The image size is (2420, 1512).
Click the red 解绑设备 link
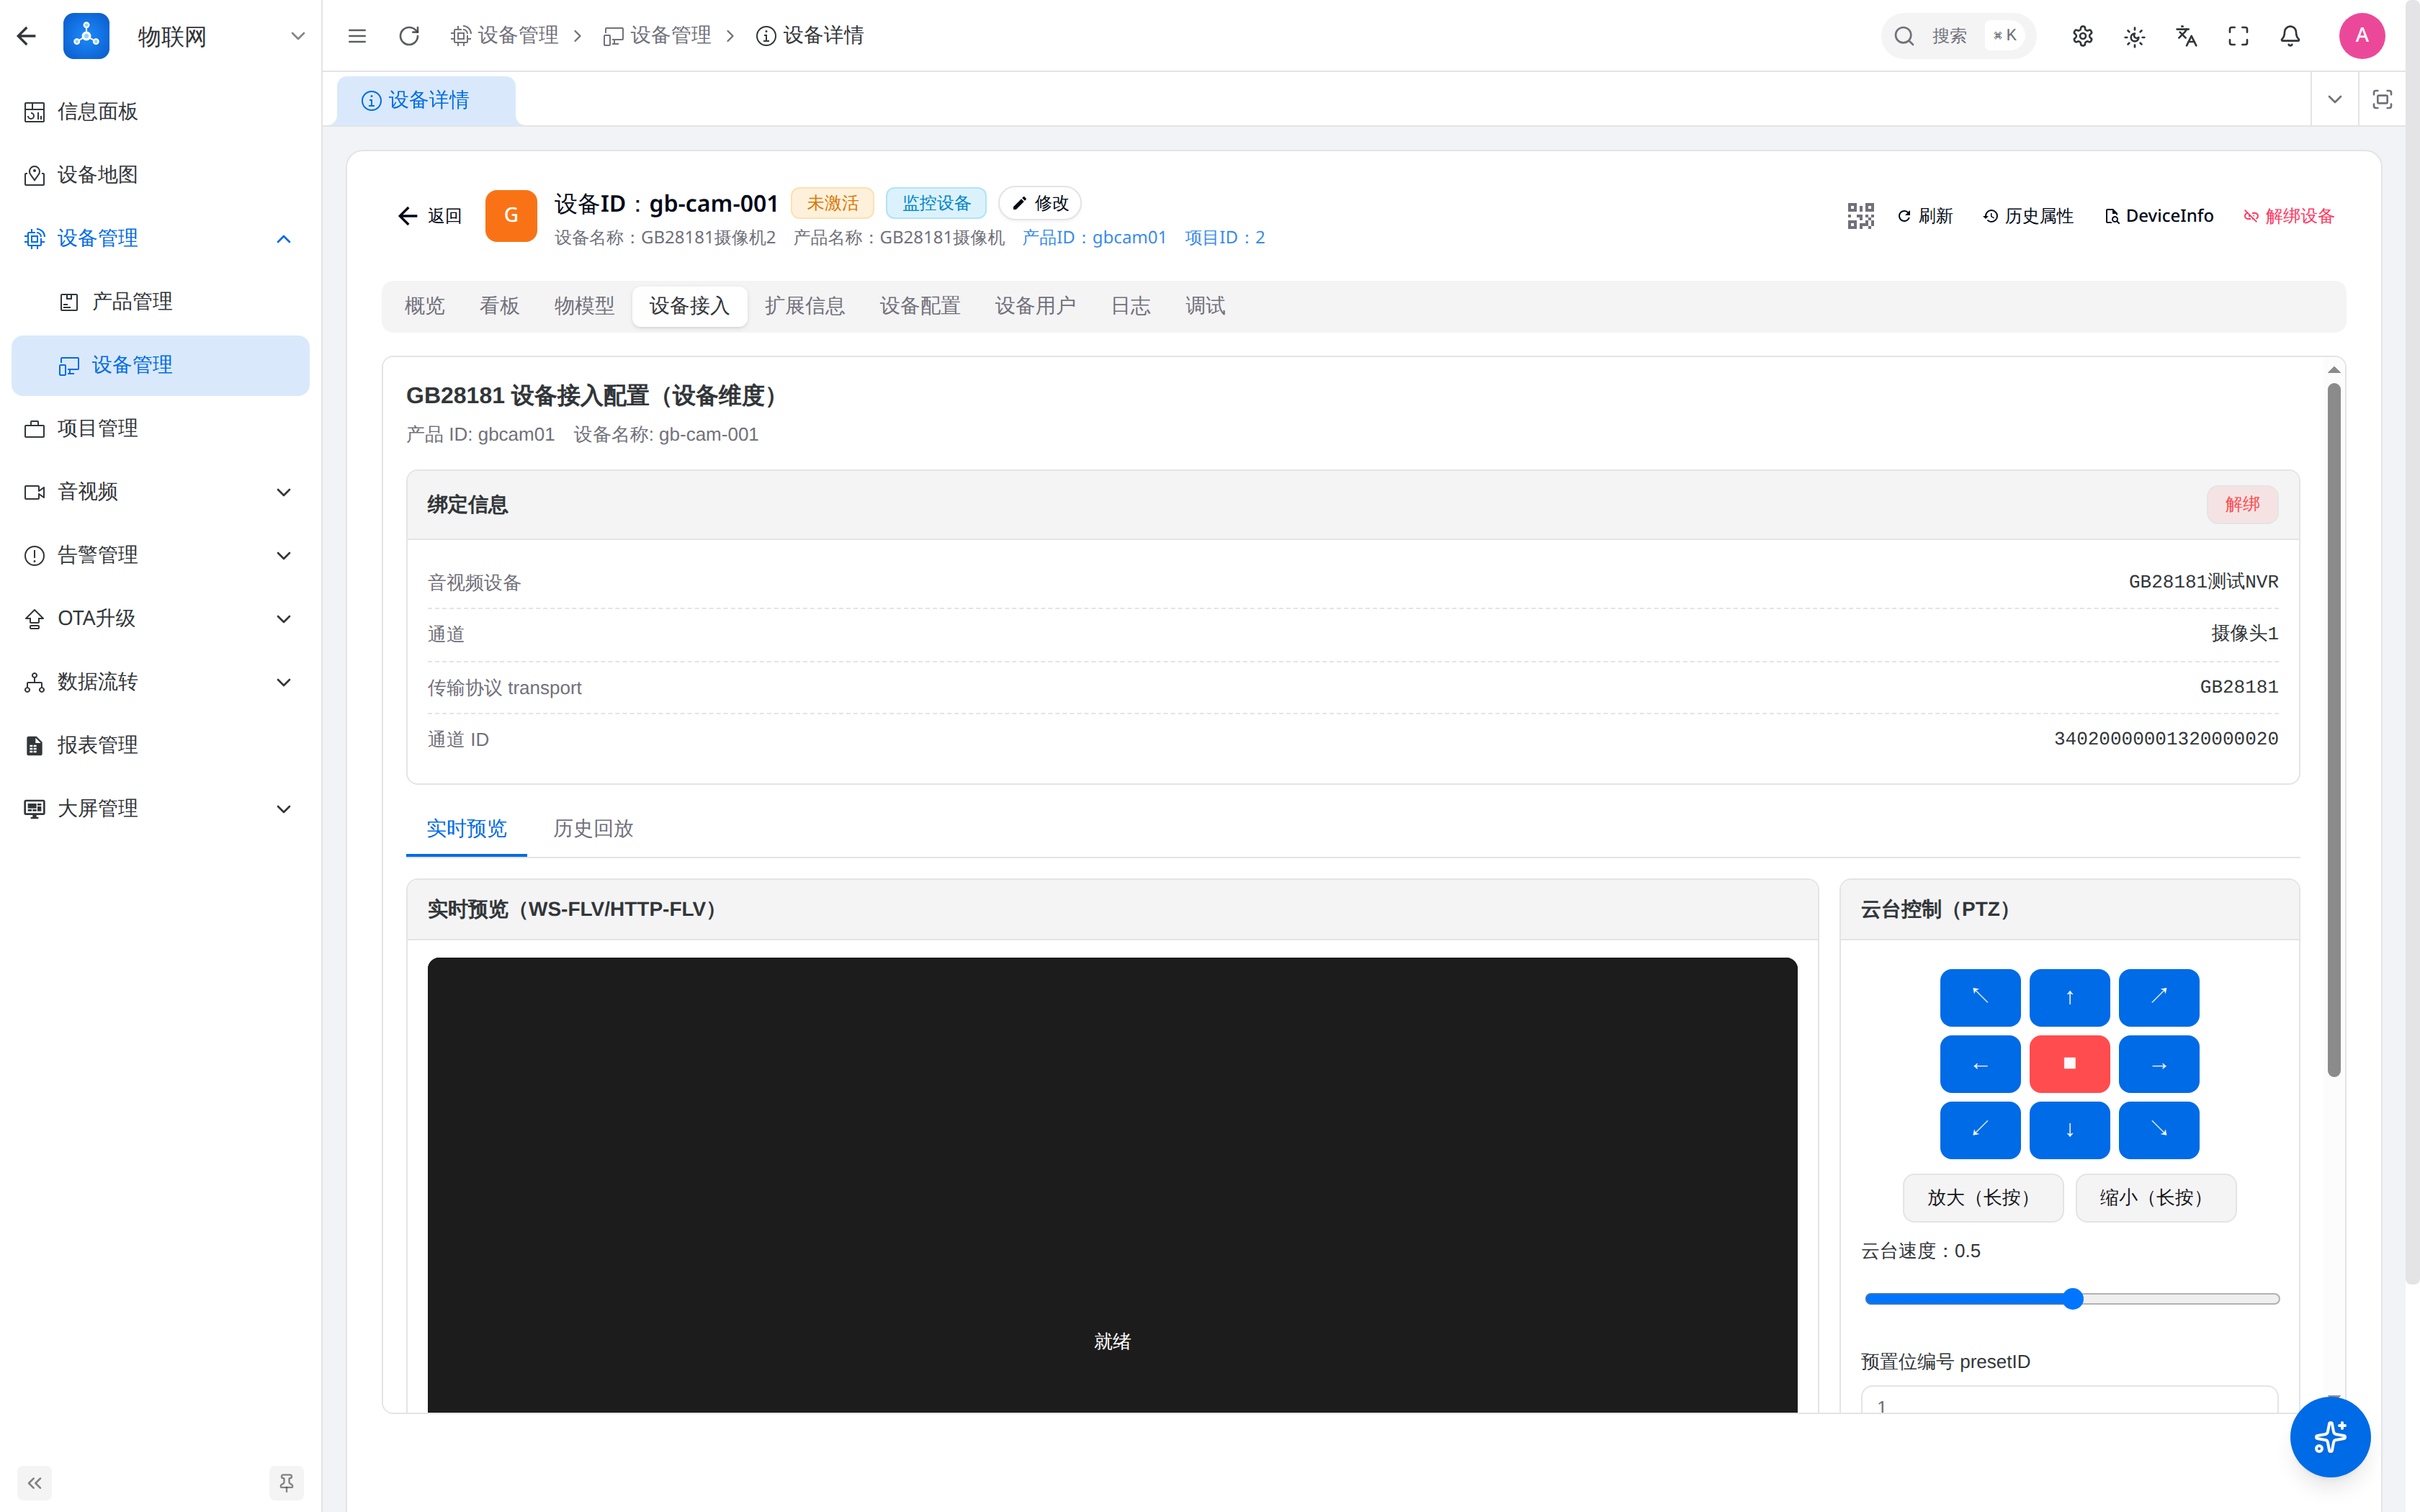[2288, 216]
